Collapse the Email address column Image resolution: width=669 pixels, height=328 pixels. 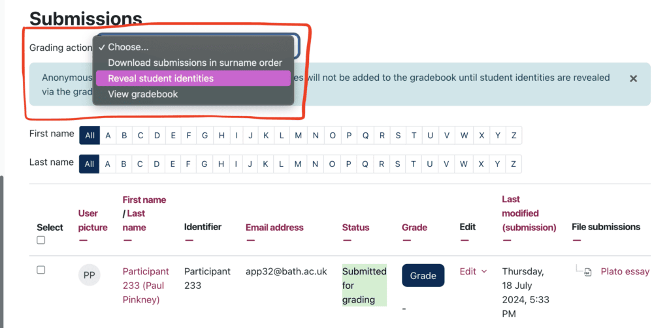point(250,241)
